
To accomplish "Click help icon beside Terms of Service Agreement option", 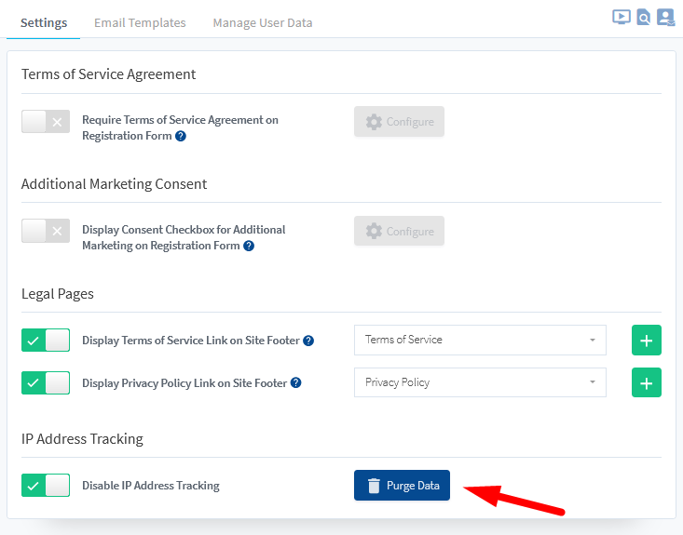I will coord(181,136).
